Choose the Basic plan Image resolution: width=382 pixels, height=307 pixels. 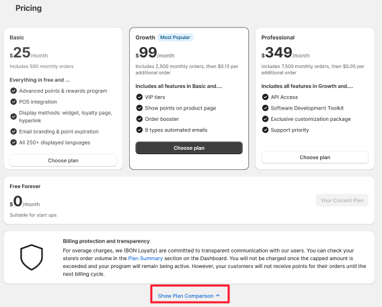(63, 161)
